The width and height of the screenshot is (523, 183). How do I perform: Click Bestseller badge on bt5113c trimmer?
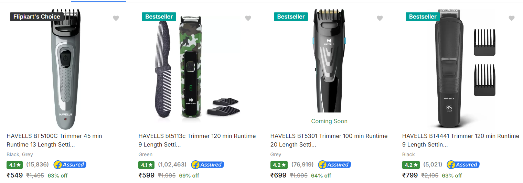click(x=159, y=17)
